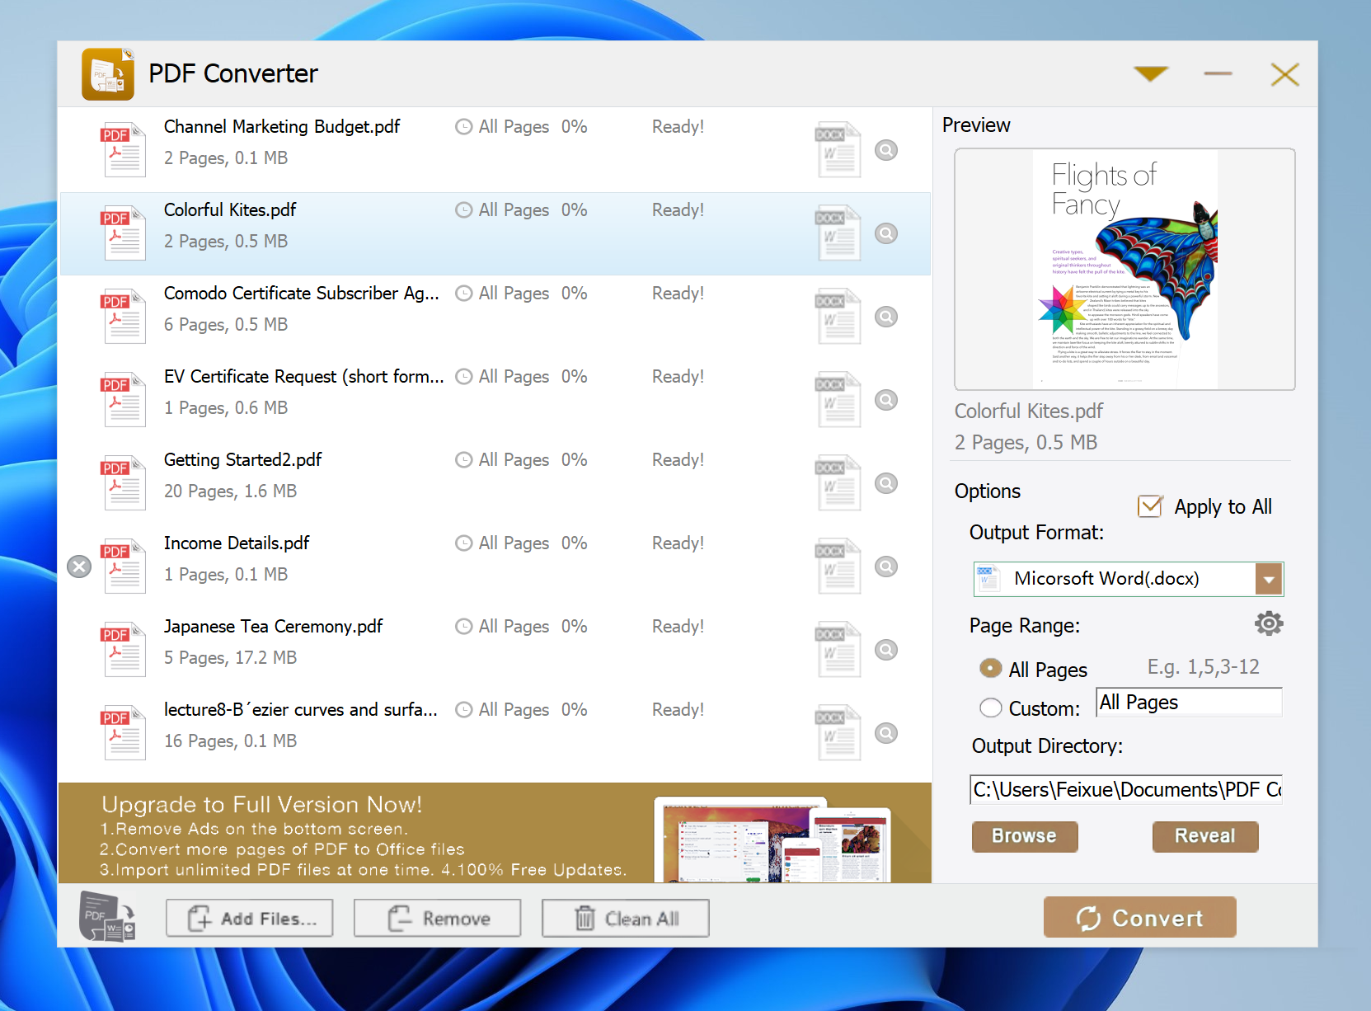Click the Clean All button
Viewport: 1371px width, 1011px height.
pyautogui.click(x=626, y=918)
